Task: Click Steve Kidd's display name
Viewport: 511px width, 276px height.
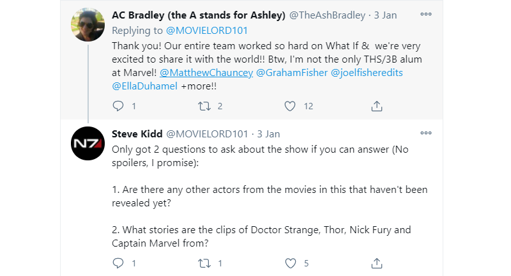Action: point(137,134)
